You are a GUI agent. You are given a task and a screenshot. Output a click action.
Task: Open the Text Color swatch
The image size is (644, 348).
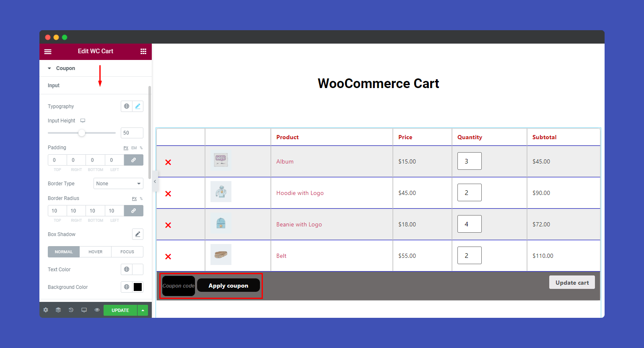coord(138,269)
